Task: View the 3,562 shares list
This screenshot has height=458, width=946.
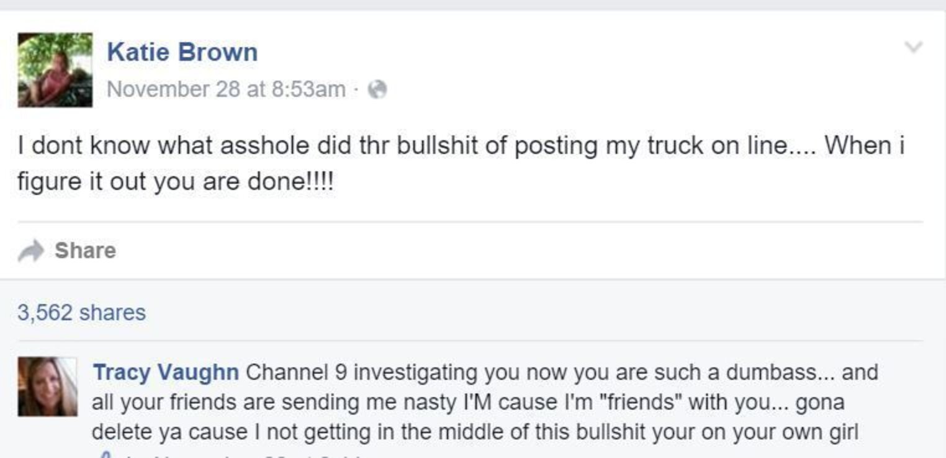Action: [81, 312]
